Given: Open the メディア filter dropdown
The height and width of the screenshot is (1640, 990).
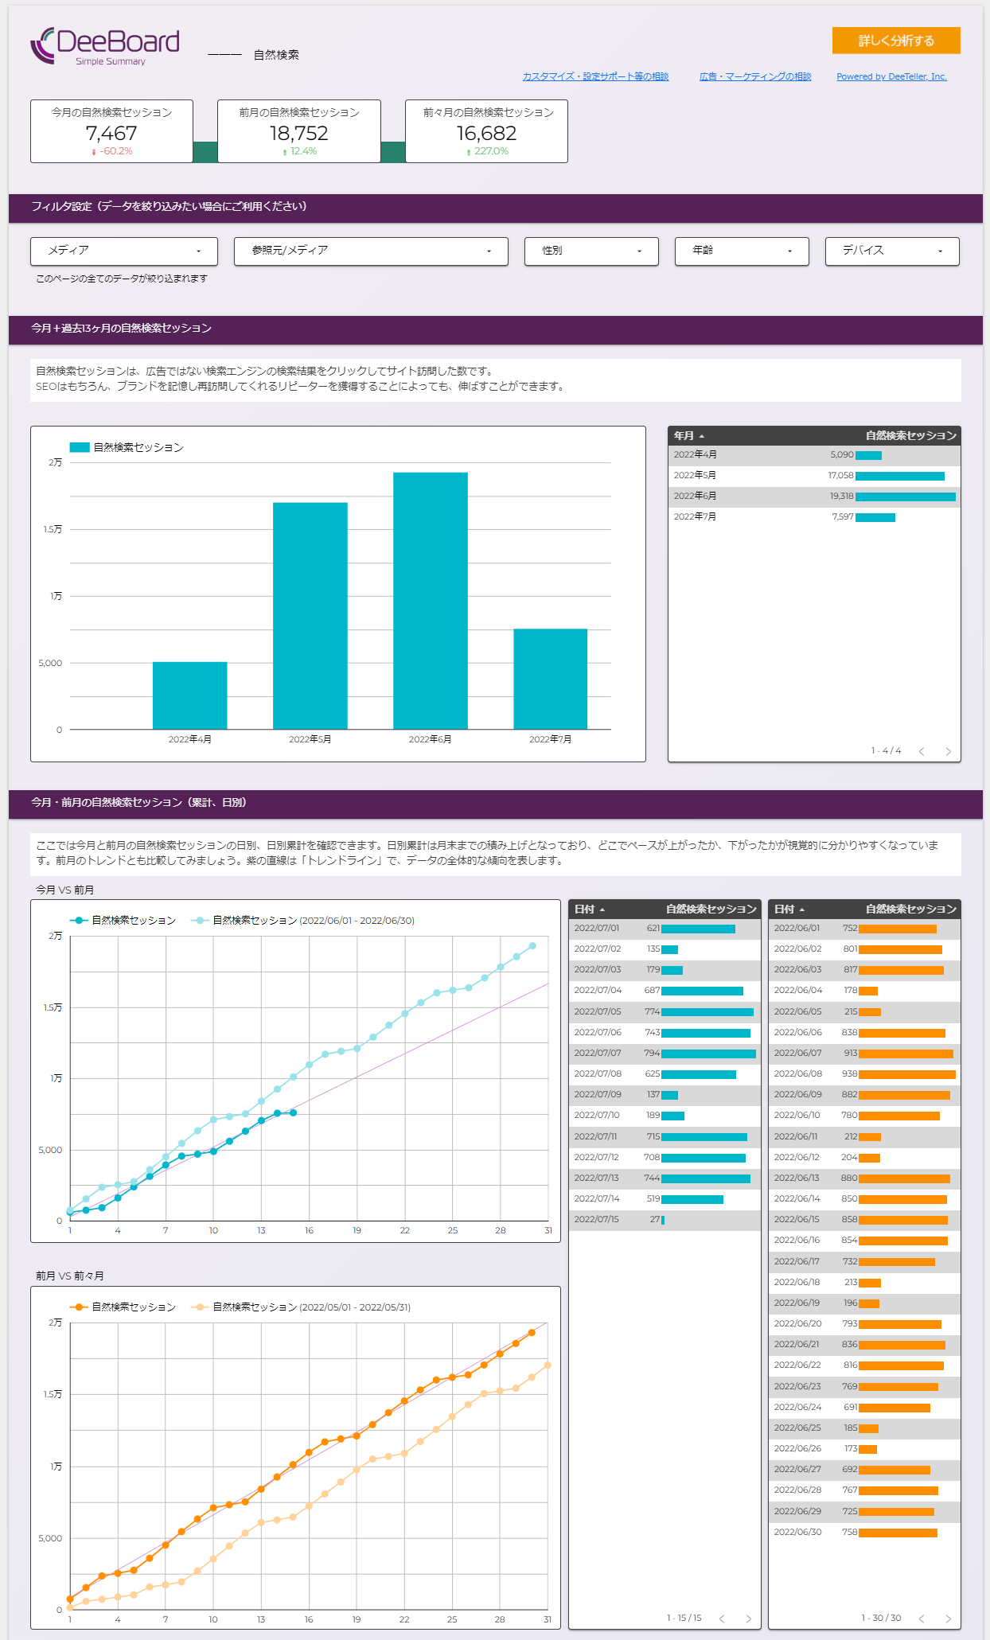Looking at the screenshot, I should [124, 251].
